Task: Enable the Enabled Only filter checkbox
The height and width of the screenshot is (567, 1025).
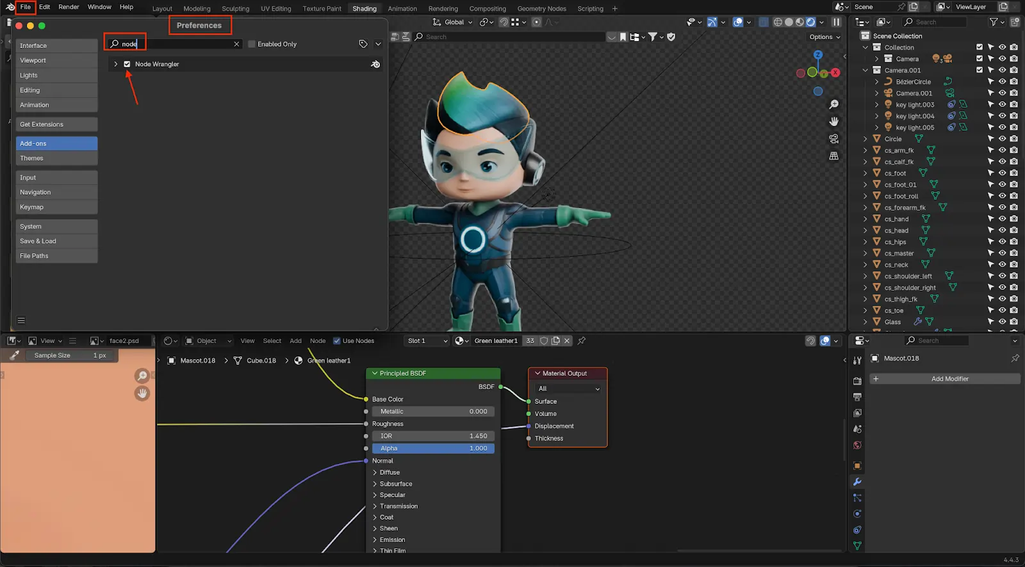Action: click(252, 44)
